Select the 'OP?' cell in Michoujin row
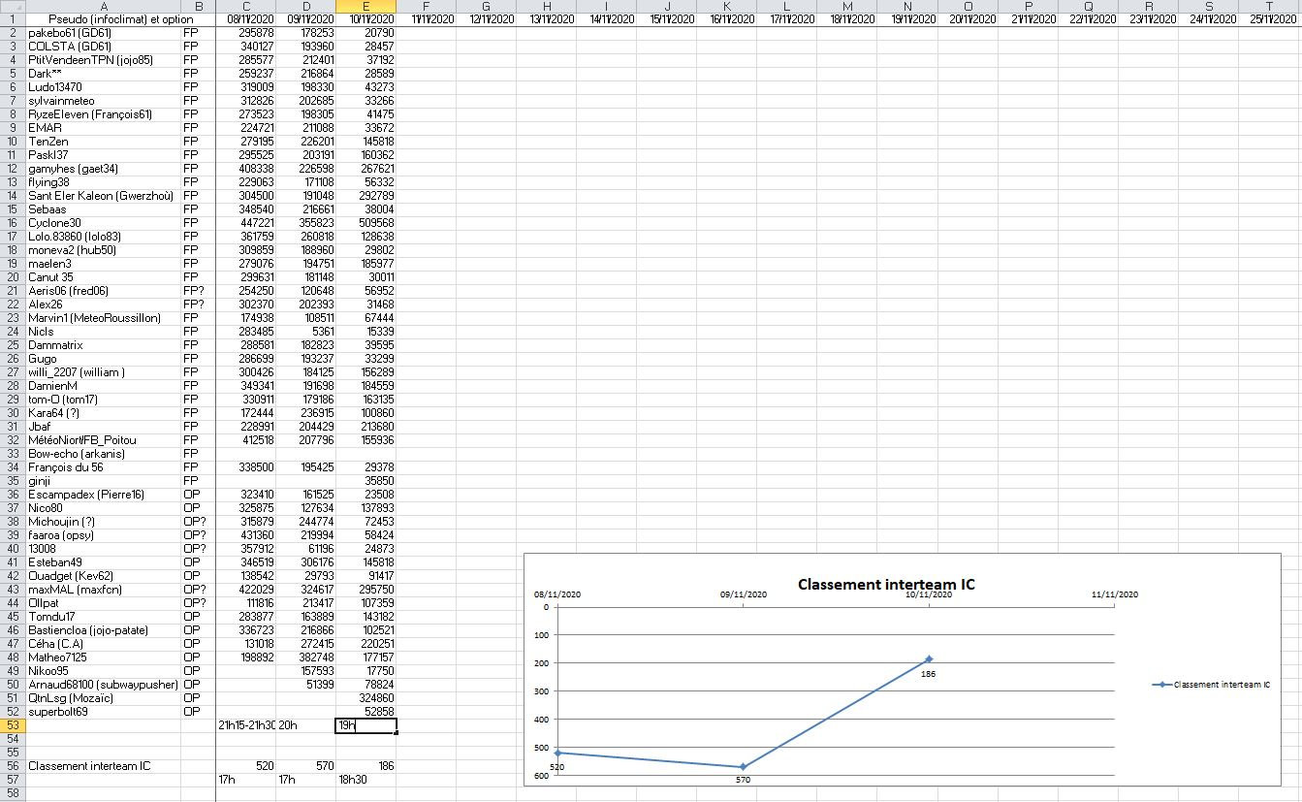This screenshot has width=1302, height=802. tap(199, 521)
